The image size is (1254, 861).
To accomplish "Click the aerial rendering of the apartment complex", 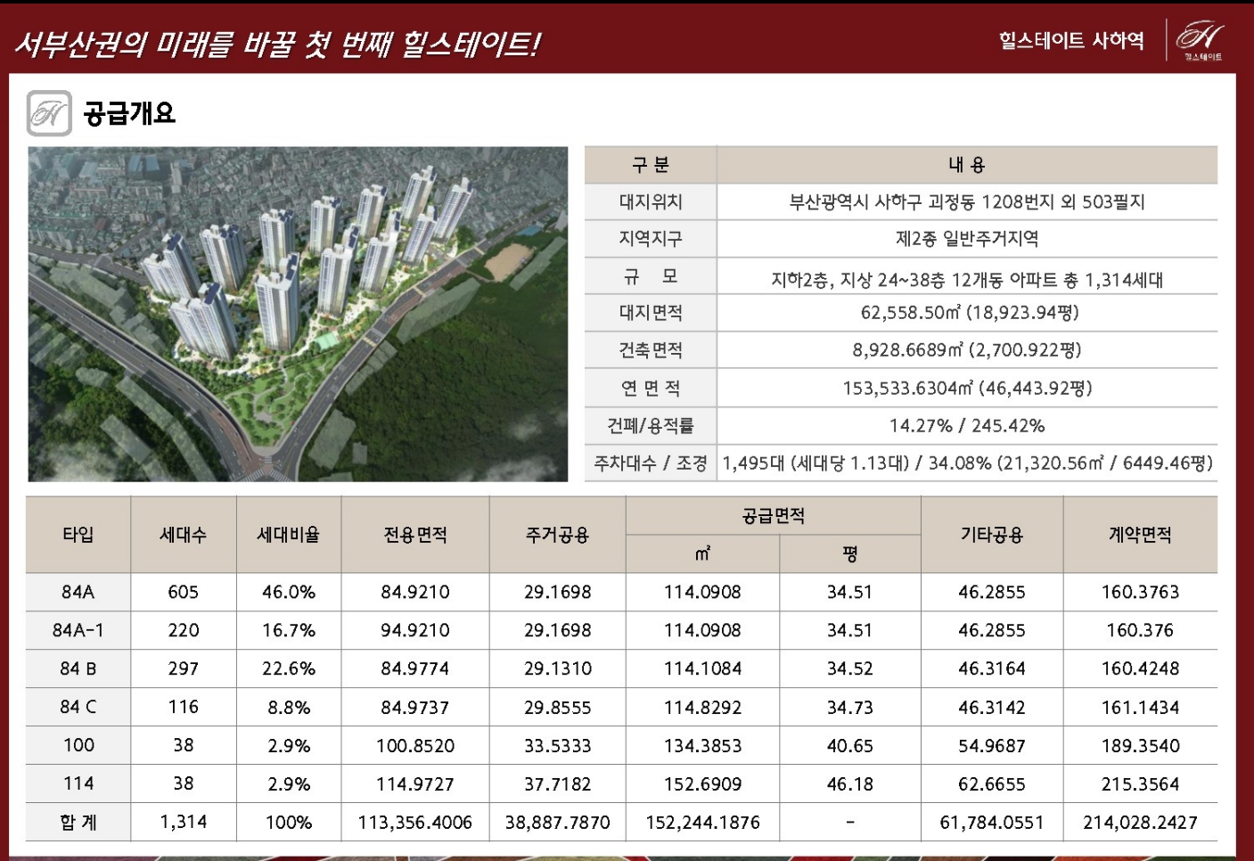I will point(298,314).
